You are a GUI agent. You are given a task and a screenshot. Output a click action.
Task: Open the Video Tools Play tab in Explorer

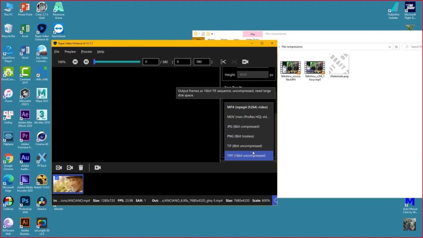pyautogui.click(x=252, y=34)
